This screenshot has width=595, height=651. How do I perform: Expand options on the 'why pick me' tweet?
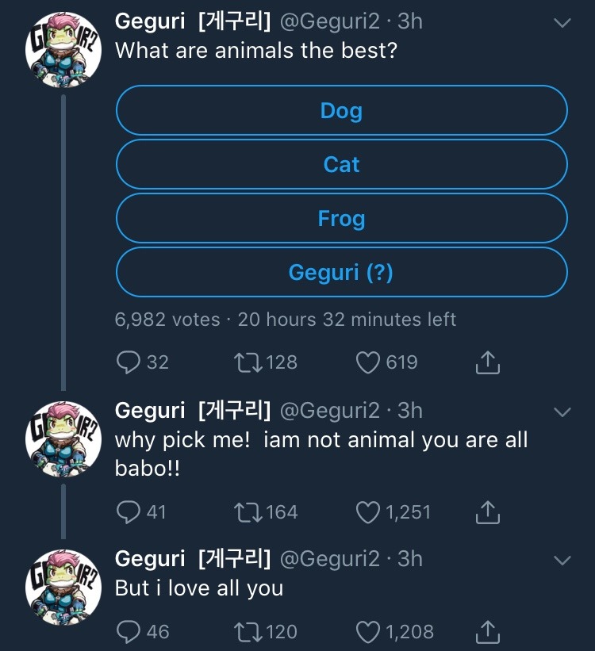[x=561, y=412]
